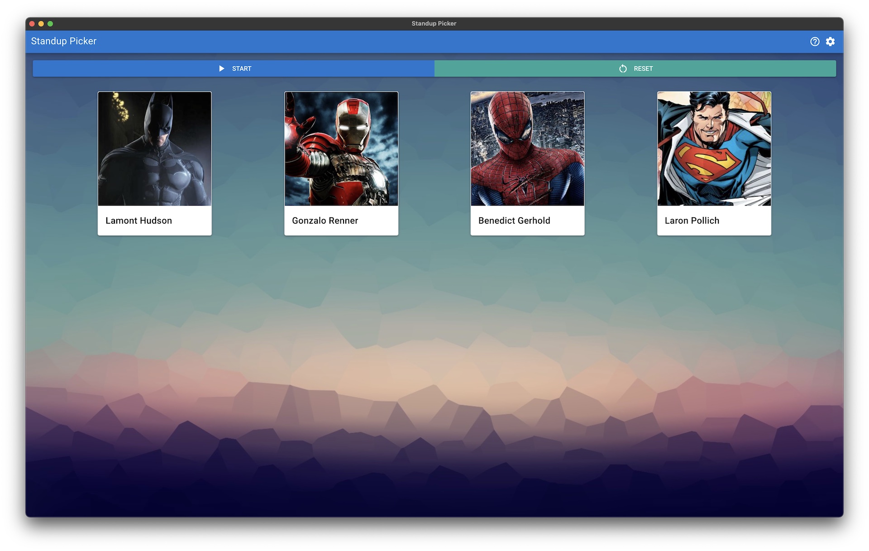Viewport: 869px width, 551px height.
Task: Click the circular reset arrow icon
Action: (623, 68)
